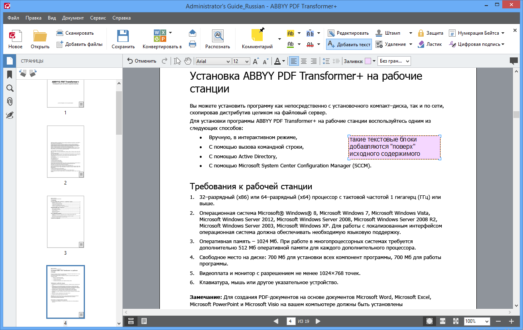Viewport: 523px width, 330px height.
Task: Open the Сервис menu
Action: [x=98, y=18]
